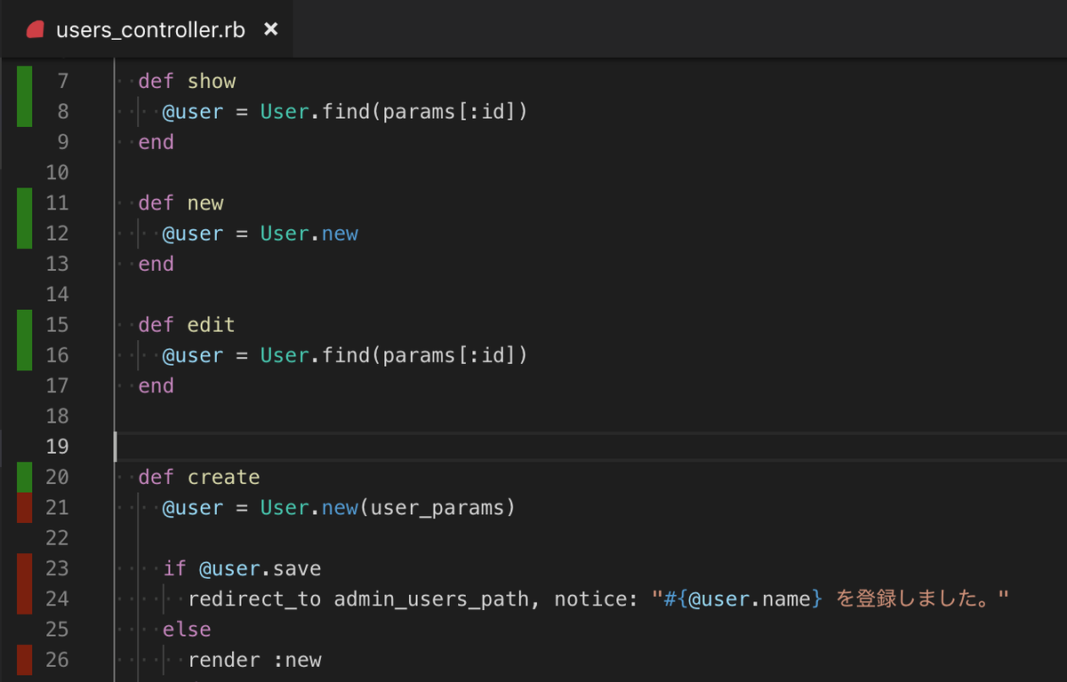Click line number 26 in the gutter
Image resolution: width=1067 pixels, height=682 pixels.
point(57,660)
